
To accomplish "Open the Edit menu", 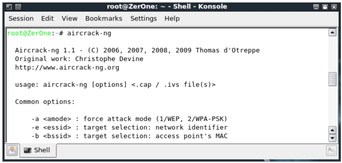I will (x=47, y=19).
